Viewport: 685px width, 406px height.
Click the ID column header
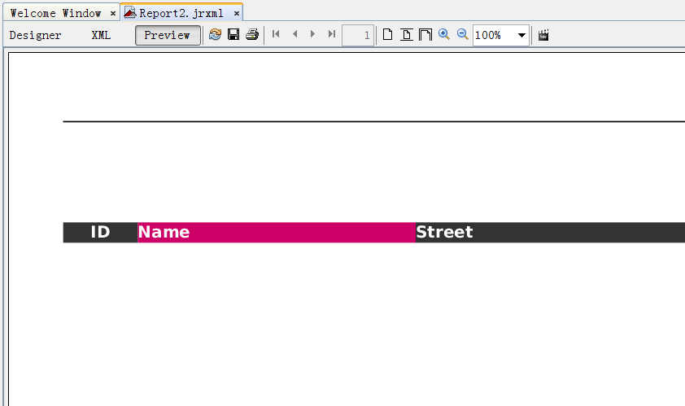pyautogui.click(x=101, y=233)
